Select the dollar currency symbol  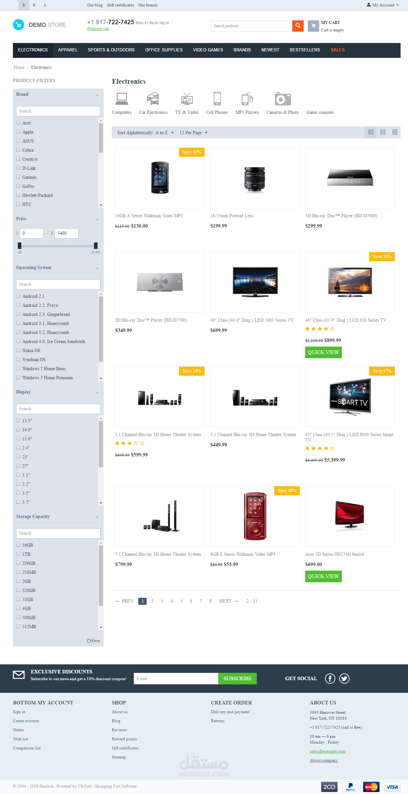tap(24, 5)
